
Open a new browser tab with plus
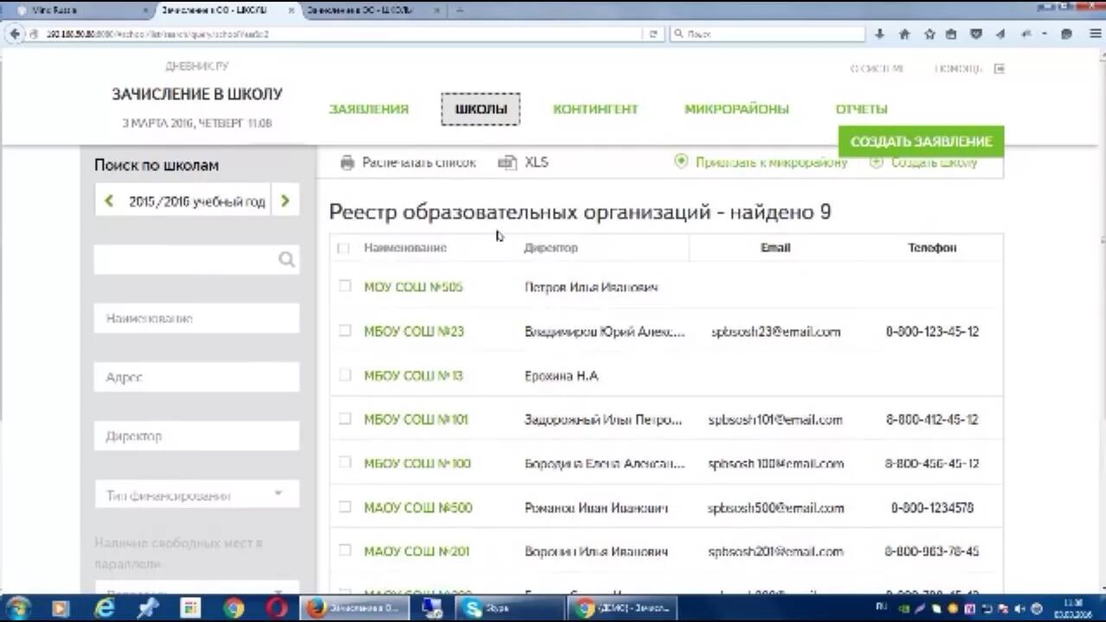(x=459, y=10)
